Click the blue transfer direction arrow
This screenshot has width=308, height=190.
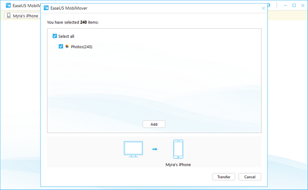pos(155,149)
